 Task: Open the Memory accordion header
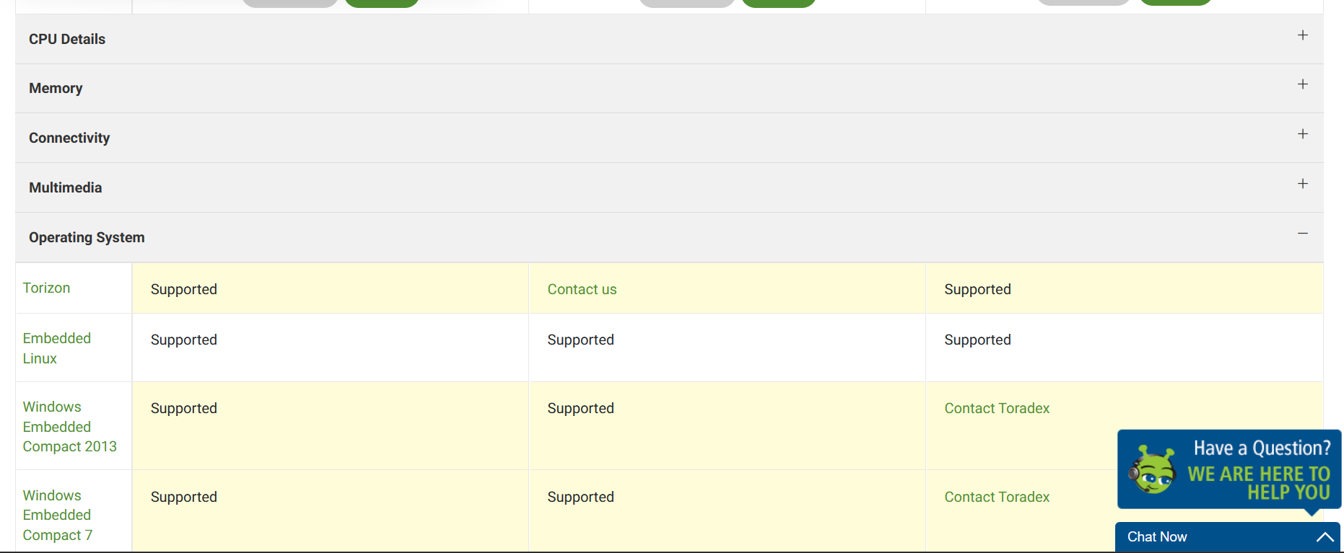click(669, 88)
